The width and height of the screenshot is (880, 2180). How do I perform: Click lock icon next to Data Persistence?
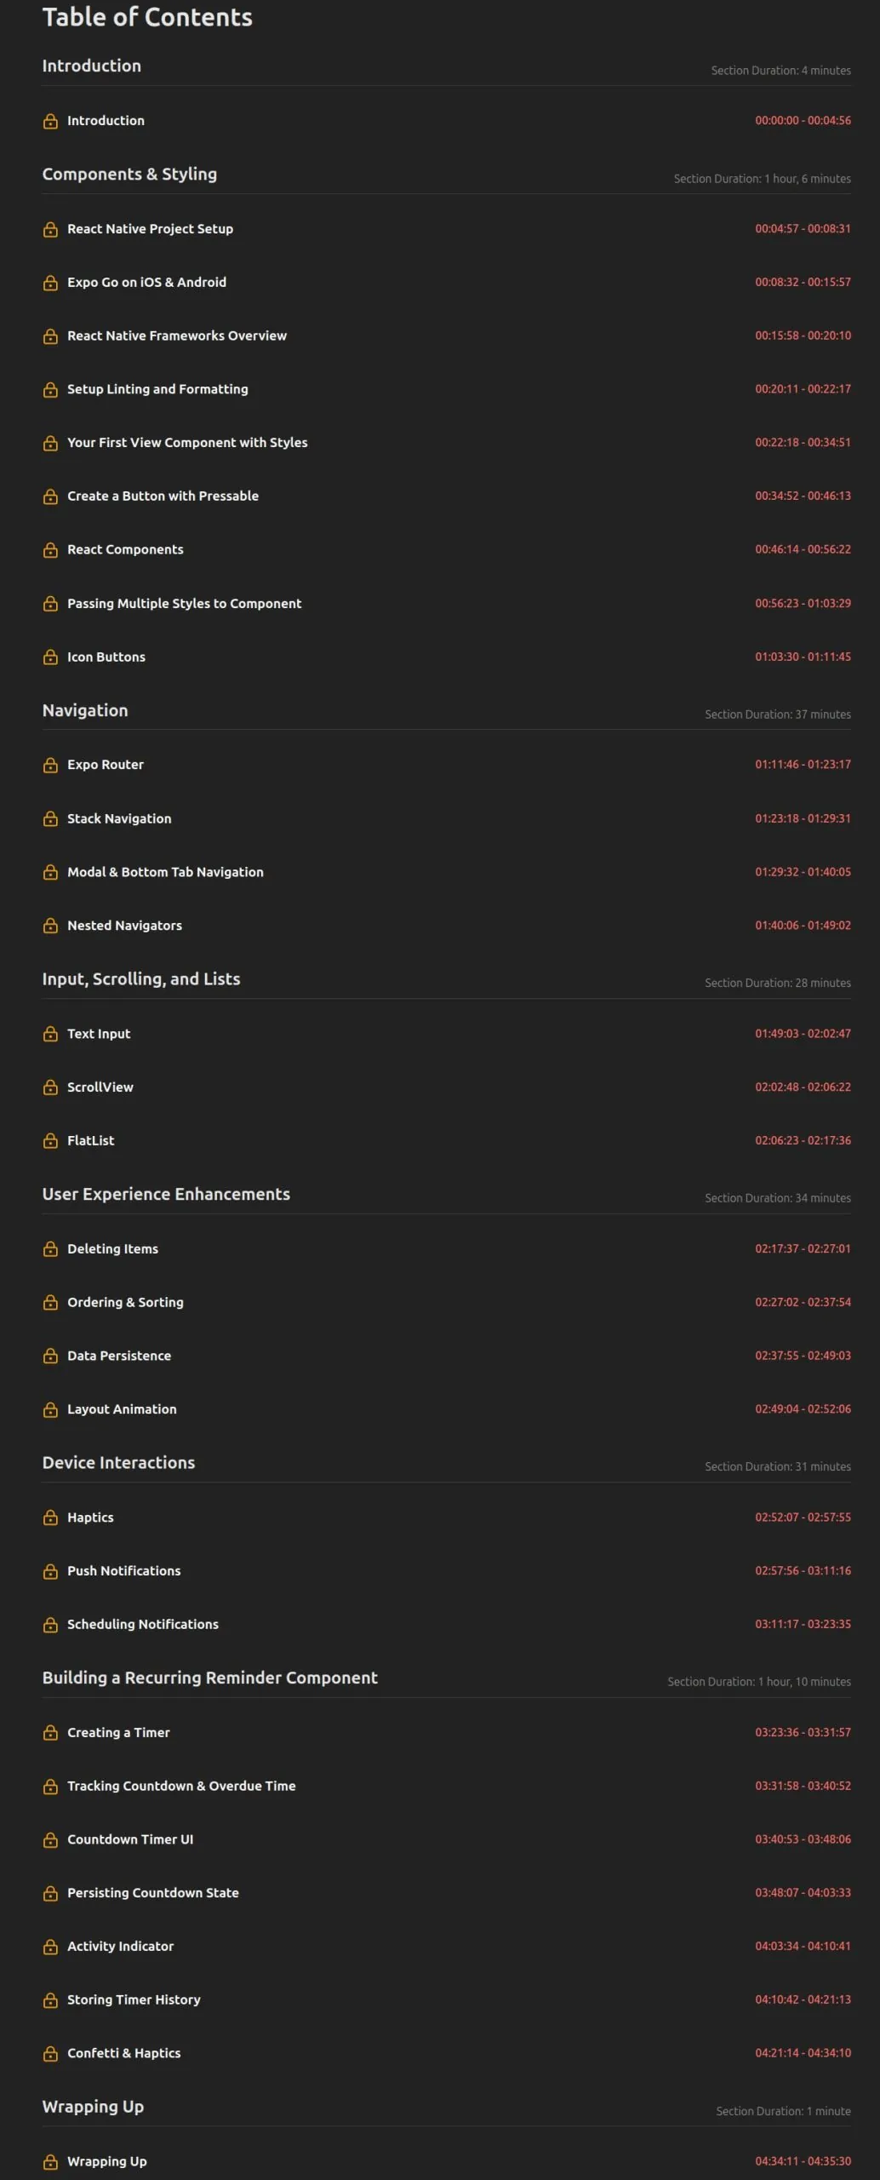[50, 1356]
